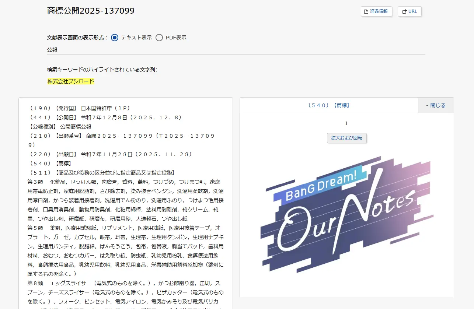Screen dimensions: 474x309
Task: Click the （２１０）【出願番号】 line
Action: (121, 136)
